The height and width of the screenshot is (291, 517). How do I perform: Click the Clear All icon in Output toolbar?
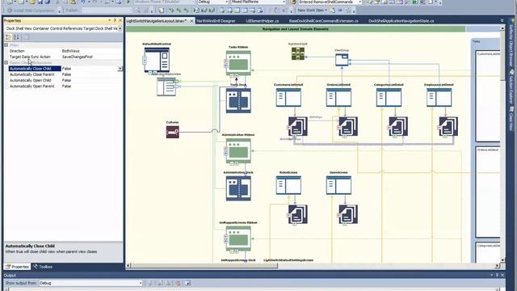click(x=179, y=283)
